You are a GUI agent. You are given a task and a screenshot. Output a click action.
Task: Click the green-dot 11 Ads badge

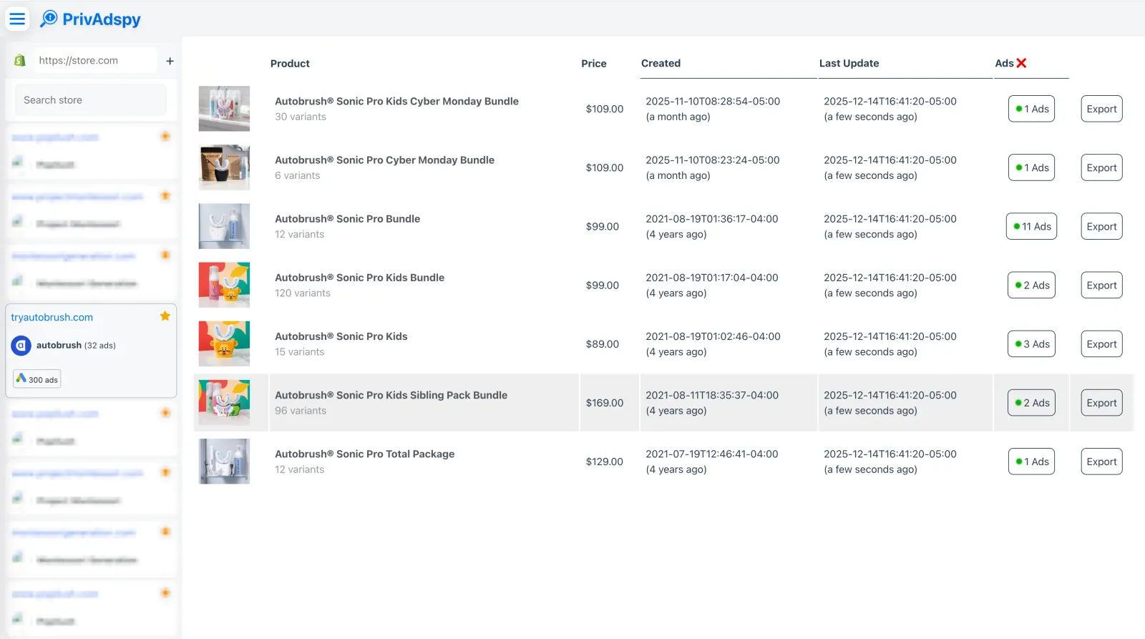coord(1030,226)
